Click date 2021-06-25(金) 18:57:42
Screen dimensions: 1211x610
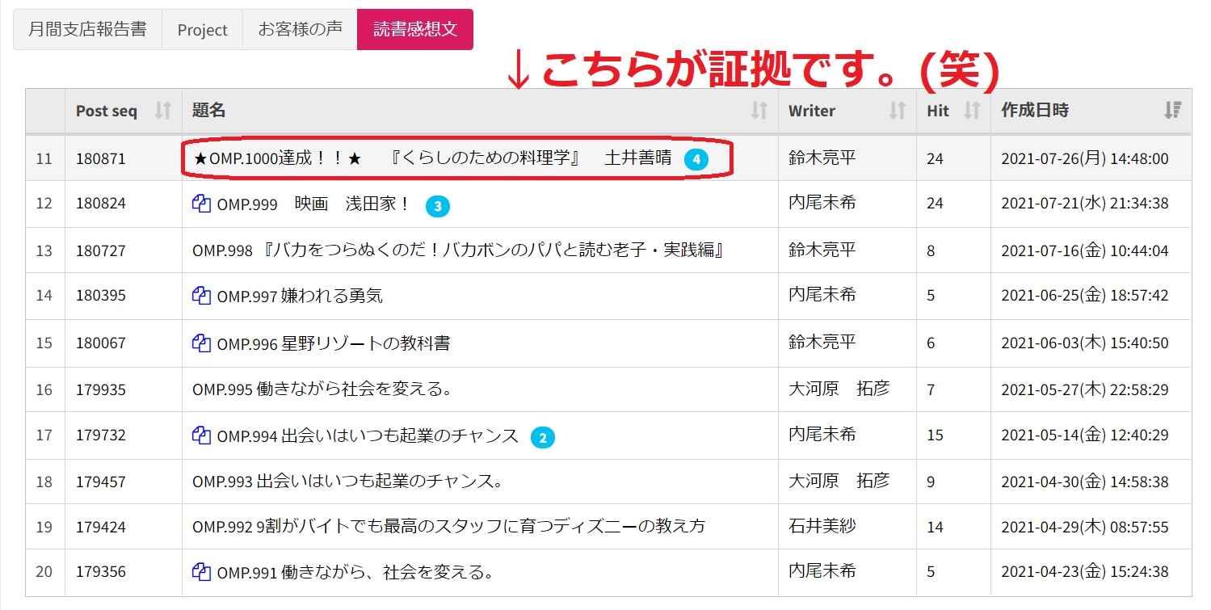1085,296
